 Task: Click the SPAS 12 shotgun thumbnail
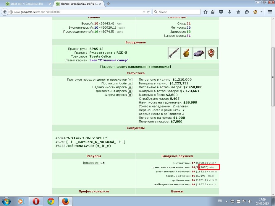pyautogui.click(x=174, y=53)
